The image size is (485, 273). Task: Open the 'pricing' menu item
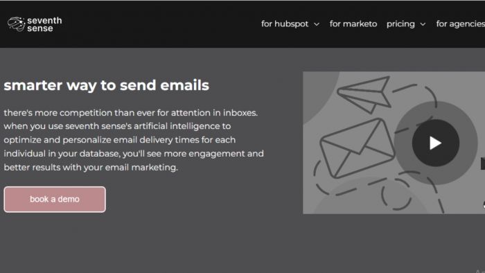pos(400,24)
